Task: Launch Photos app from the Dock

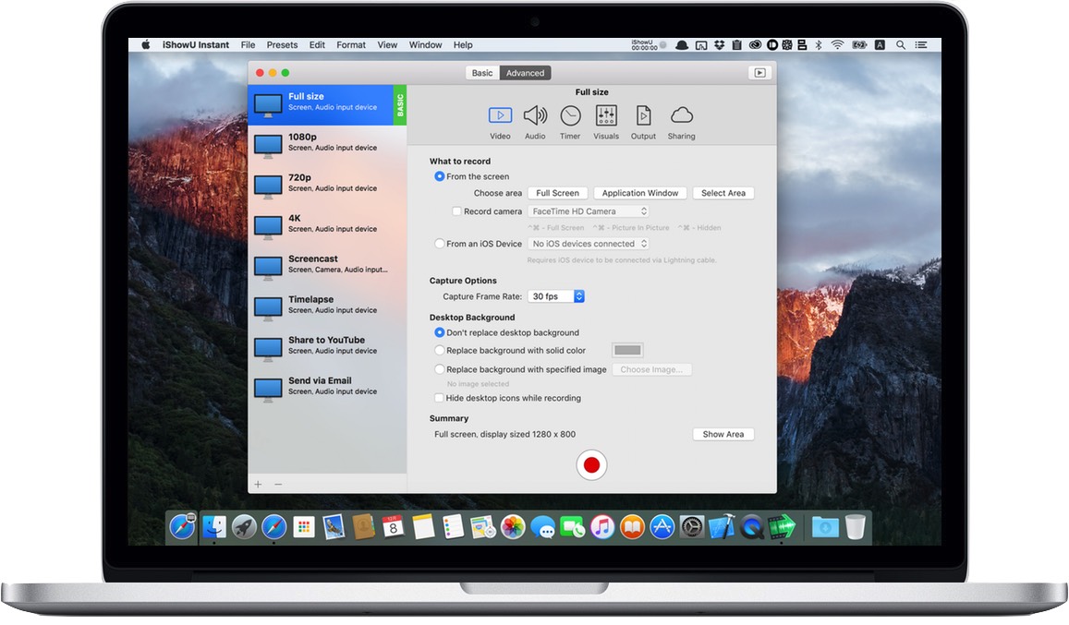Action: [513, 527]
